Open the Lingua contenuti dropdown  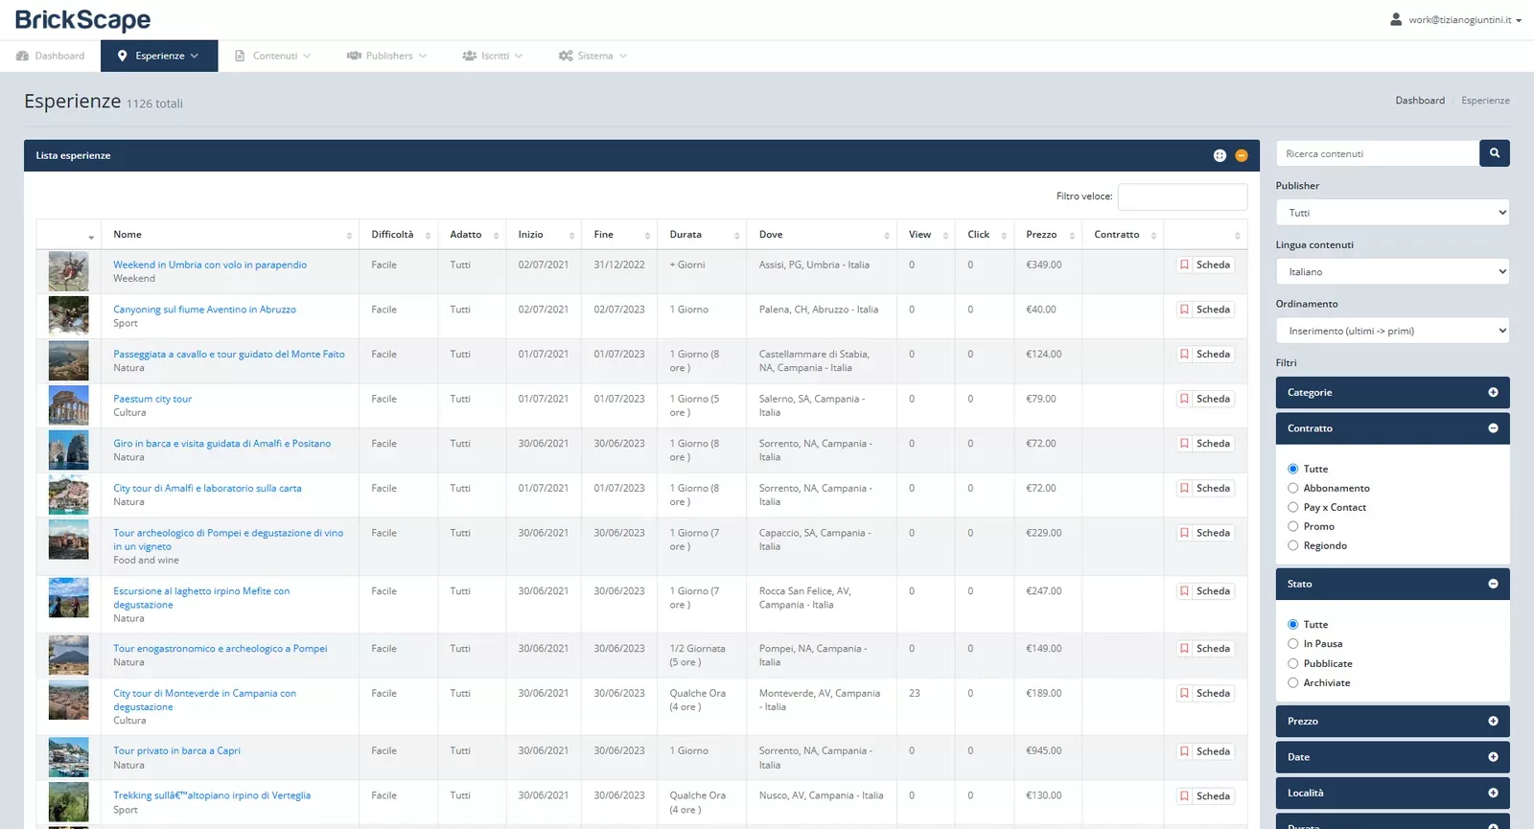pyautogui.click(x=1392, y=271)
